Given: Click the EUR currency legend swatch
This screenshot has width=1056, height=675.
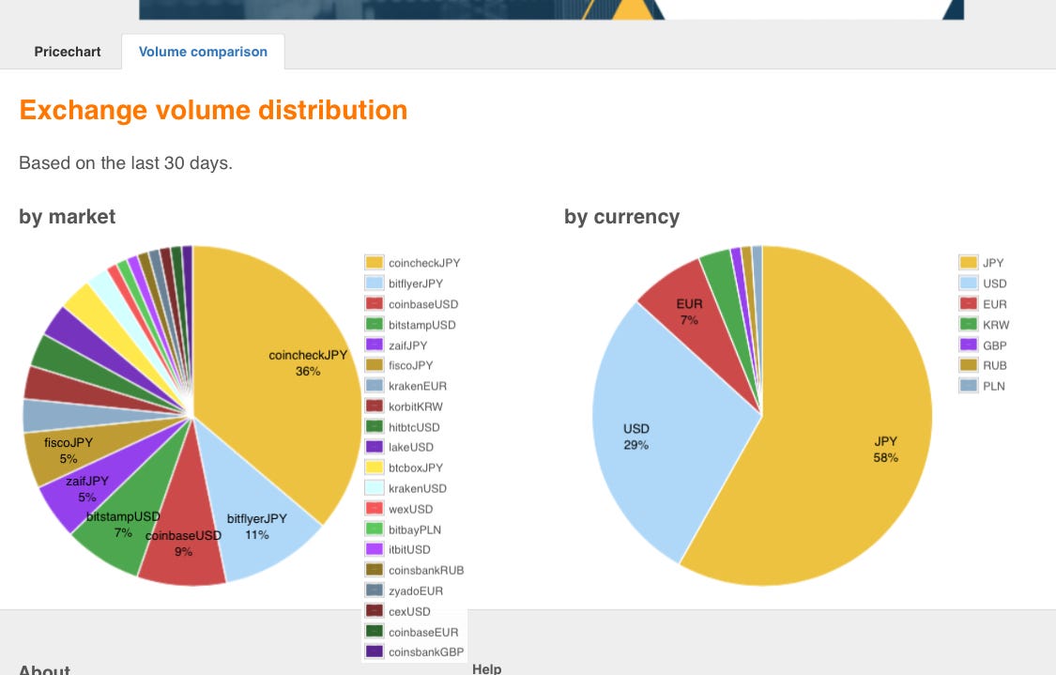Looking at the screenshot, I should [x=969, y=303].
